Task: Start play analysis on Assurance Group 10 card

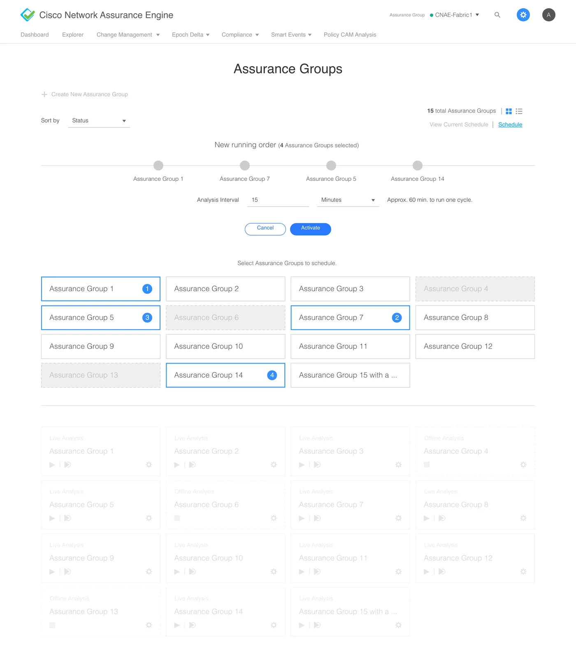Action: (177, 571)
